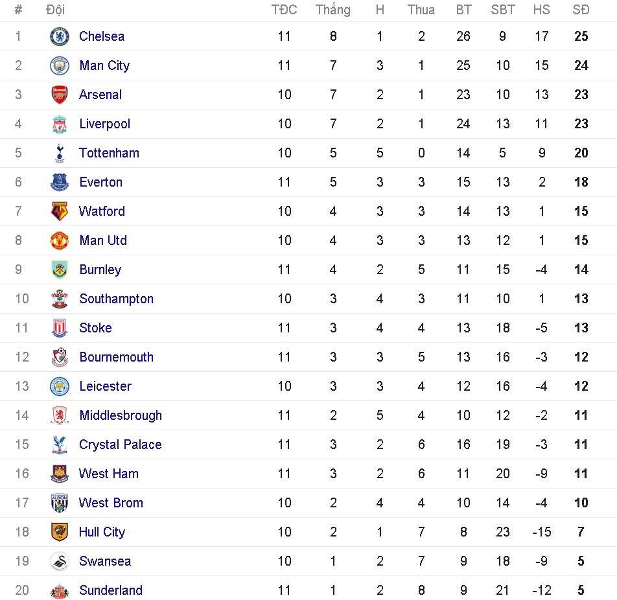Screen dimensions: 617x600
Task: Open the Southampton team link
Action: [116, 299]
